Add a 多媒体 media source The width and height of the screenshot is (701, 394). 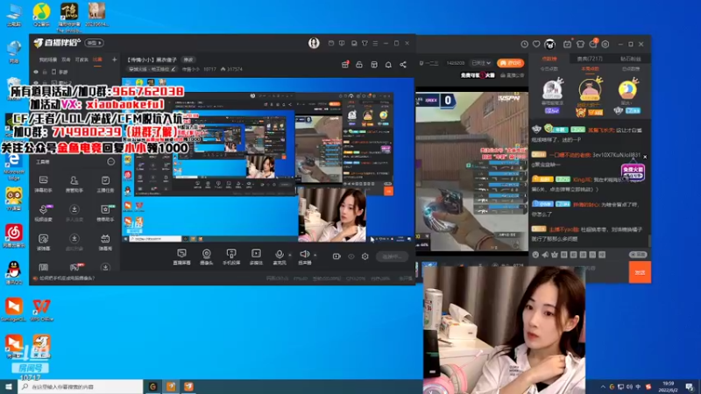coord(256,257)
